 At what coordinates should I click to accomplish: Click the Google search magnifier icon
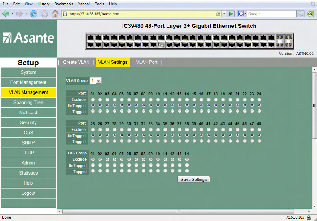300,14
